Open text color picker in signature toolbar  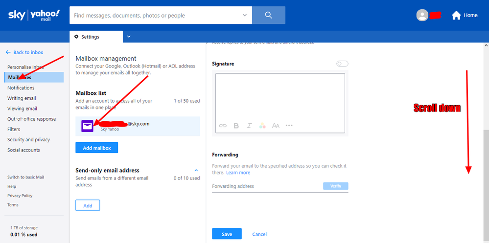(x=262, y=126)
